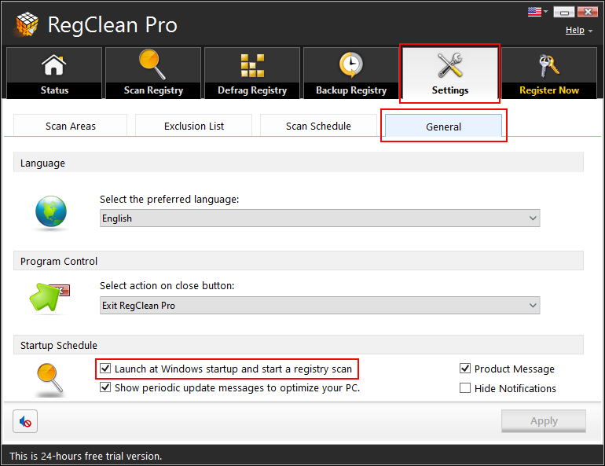The image size is (605, 466).
Task: Enable the Hide Notifications checkbox
Action: pyautogui.click(x=465, y=387)
